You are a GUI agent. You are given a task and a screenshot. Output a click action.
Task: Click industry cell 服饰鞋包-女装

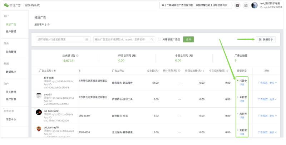(120, 116)
